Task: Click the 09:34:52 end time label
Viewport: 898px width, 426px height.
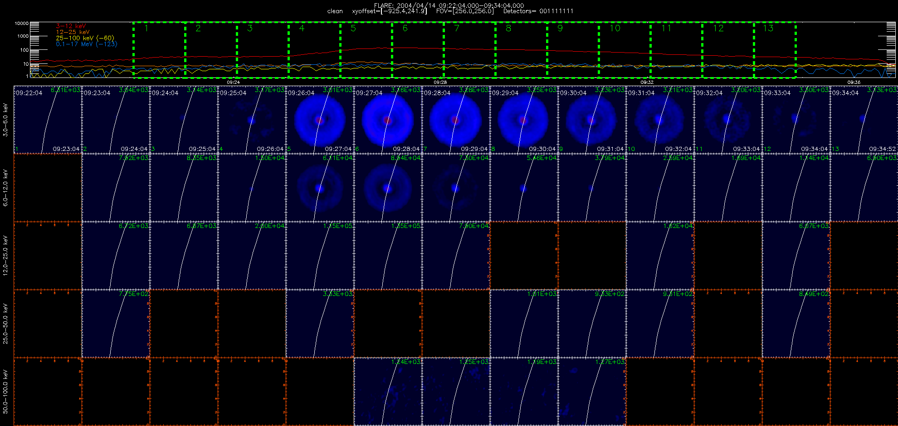Action: point(882,149)
